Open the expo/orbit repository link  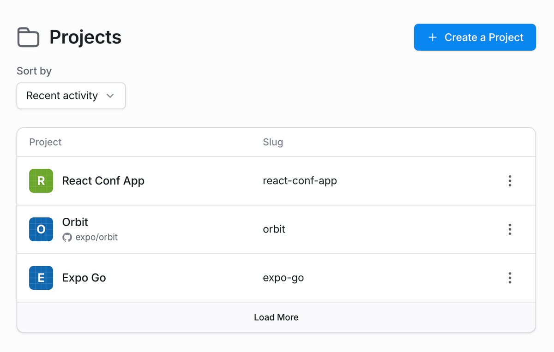96,237
